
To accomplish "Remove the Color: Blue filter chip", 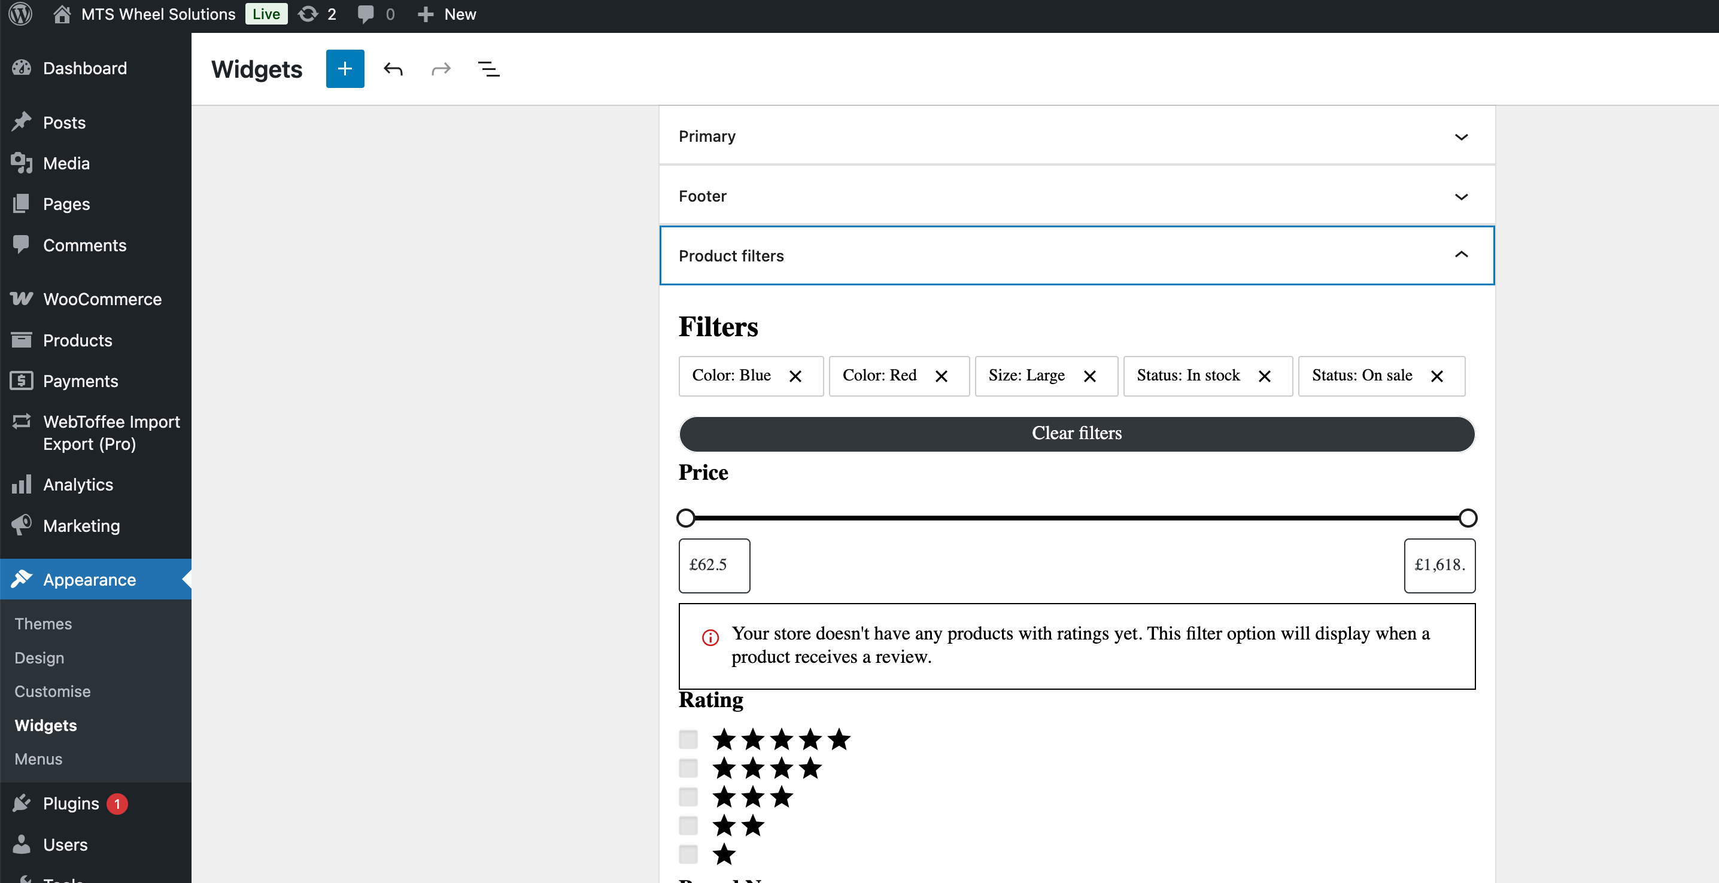I will [795, 376].
